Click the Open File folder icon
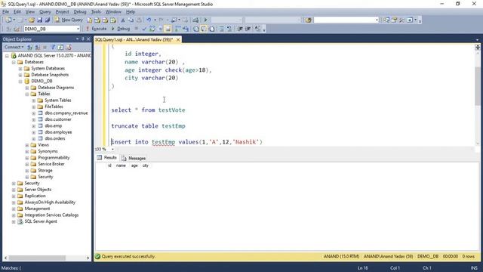Viewport: 483px width, 272px height. pyautogui.click(x=32, y=20)
